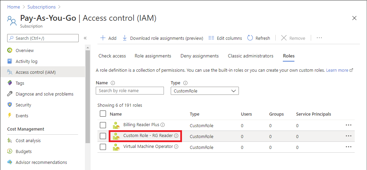Toggle the select-all checkbox in Name header
367x170 pixels.
tap(103, 114)
